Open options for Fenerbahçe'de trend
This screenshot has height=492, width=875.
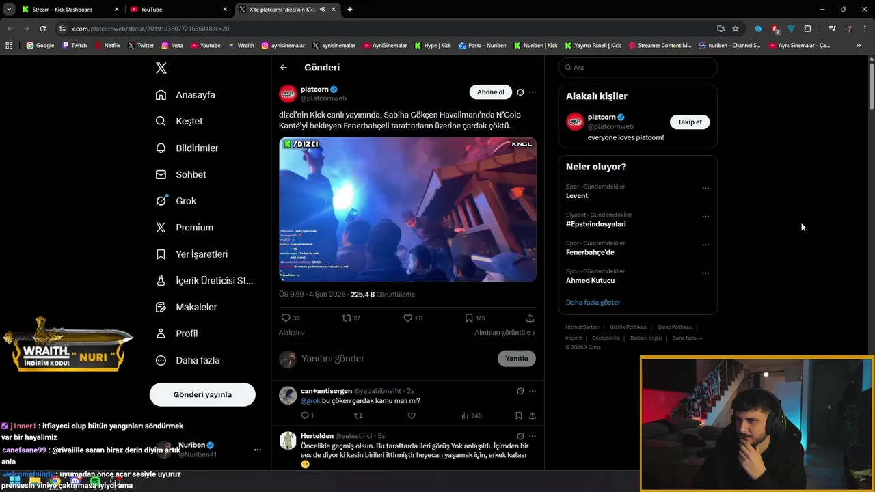click(x=705, y=245)
